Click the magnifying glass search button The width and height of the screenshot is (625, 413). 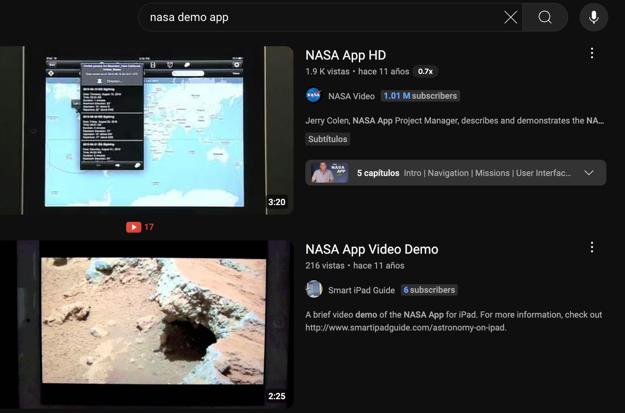point(545,18)
